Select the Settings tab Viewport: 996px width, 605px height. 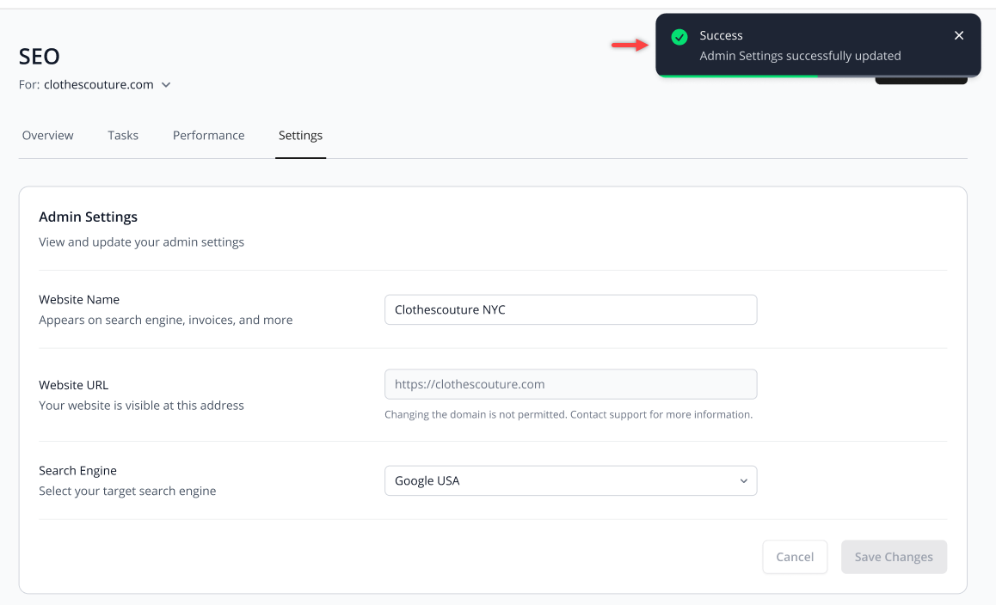[x=300, y=135]
